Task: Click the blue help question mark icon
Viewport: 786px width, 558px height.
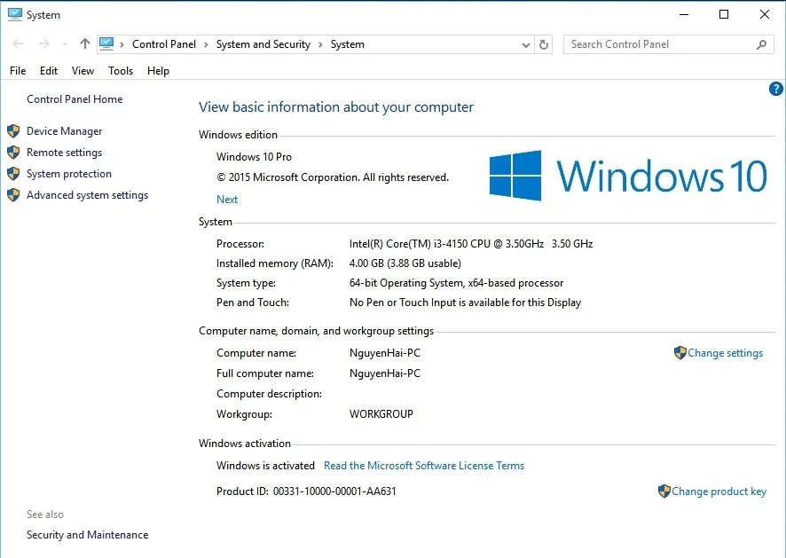Action: click(x=775, y=89)
